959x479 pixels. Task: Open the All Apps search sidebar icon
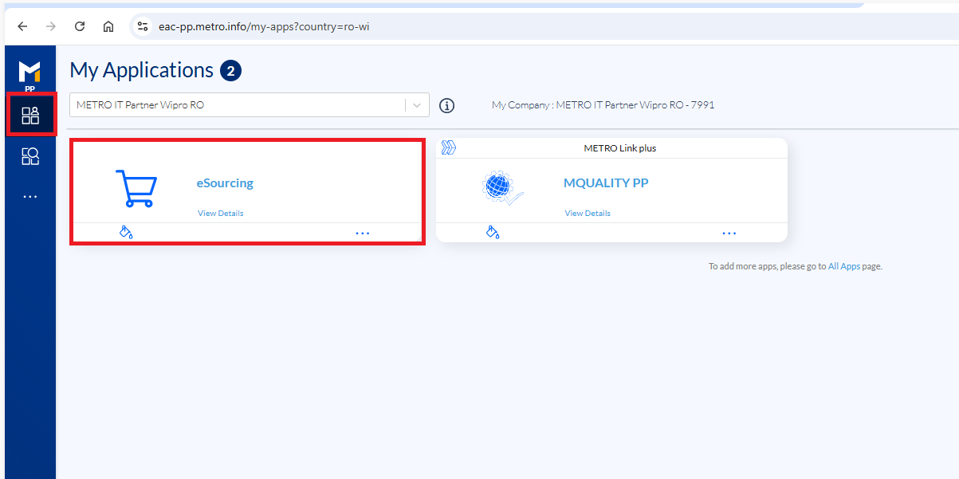tap(30, 156)
